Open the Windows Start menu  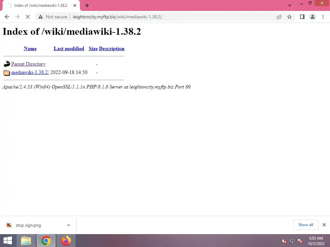tap(8, 241)
